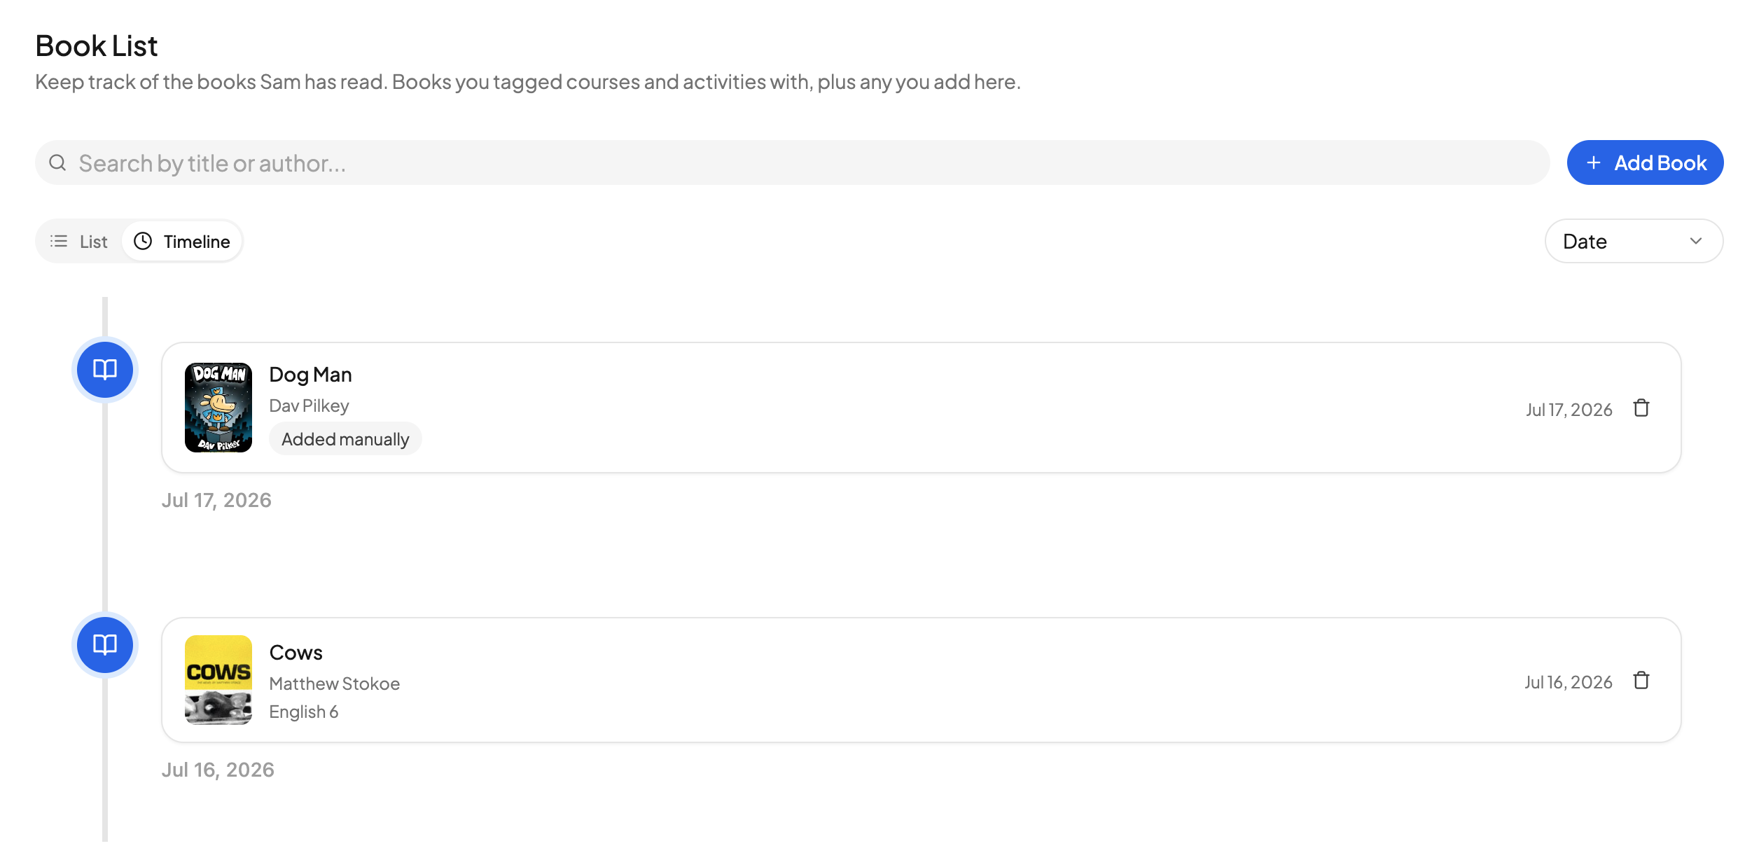Click the trash icon for Cows

coord(1641,681)
